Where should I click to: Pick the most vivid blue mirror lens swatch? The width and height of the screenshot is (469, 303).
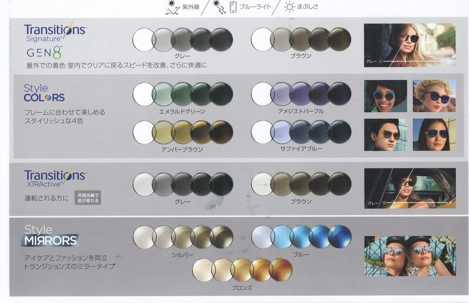[x=340, y=237]
